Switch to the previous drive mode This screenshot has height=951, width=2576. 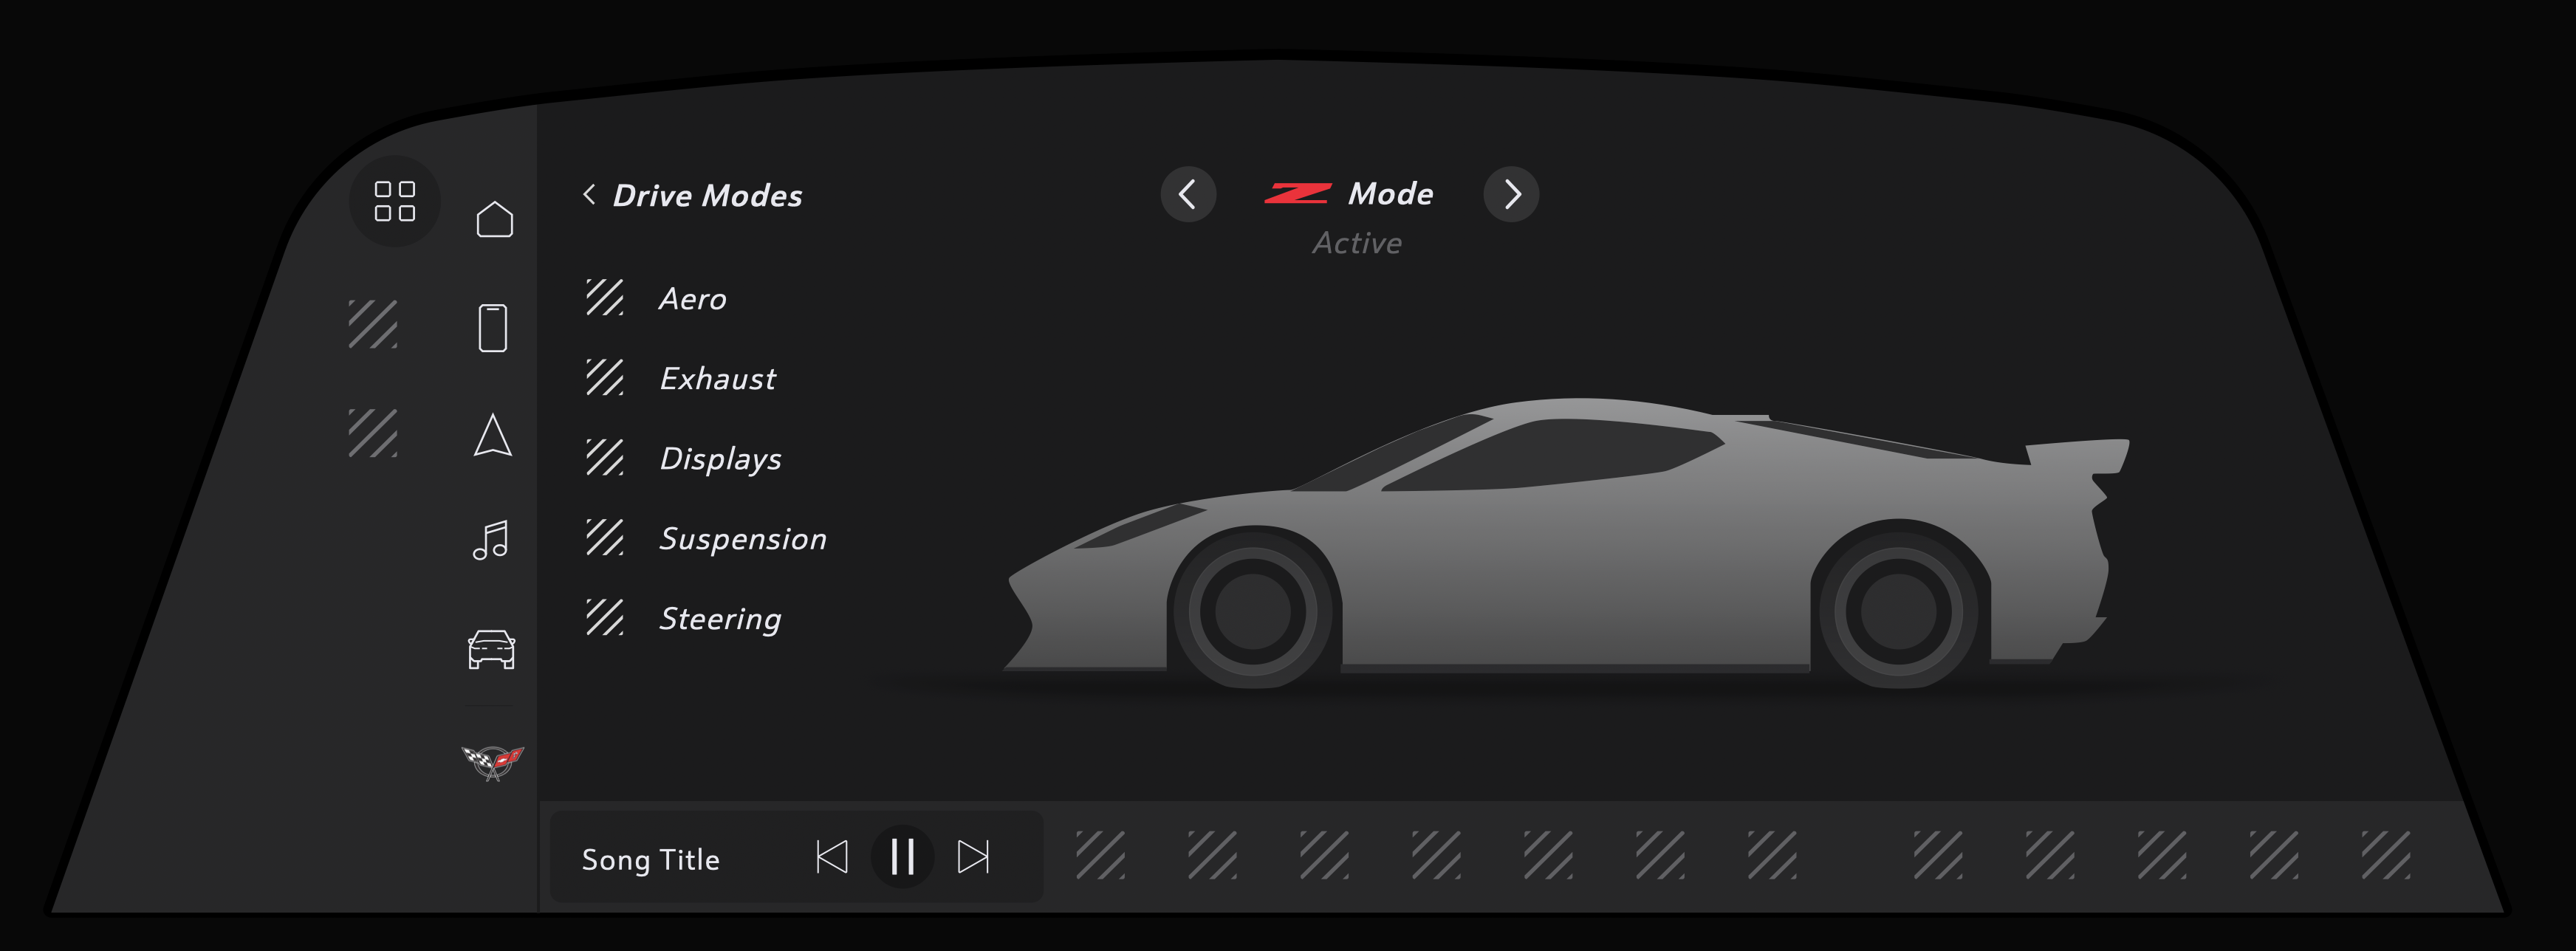(1188, 194)
